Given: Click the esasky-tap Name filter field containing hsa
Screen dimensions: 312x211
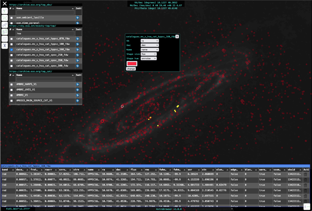Looking at the screenshot, I should pos(45,33).
